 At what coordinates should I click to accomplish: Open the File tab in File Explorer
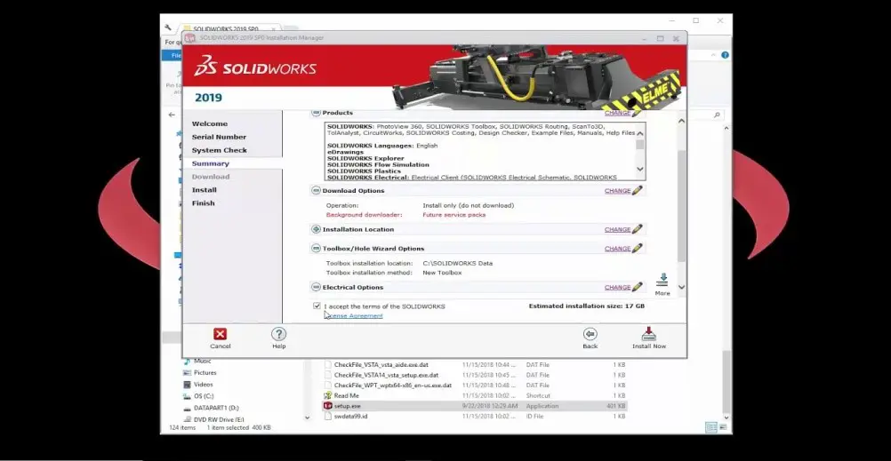pos(173,55)
